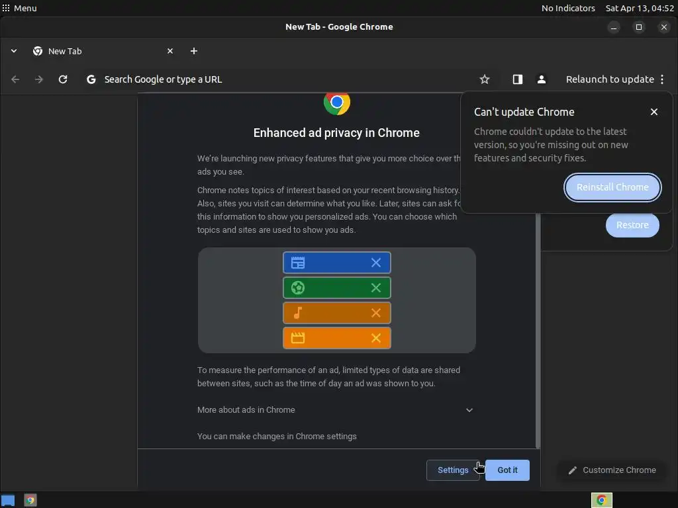
Task: Click the Restore button
Action: [x=632, y=225]
